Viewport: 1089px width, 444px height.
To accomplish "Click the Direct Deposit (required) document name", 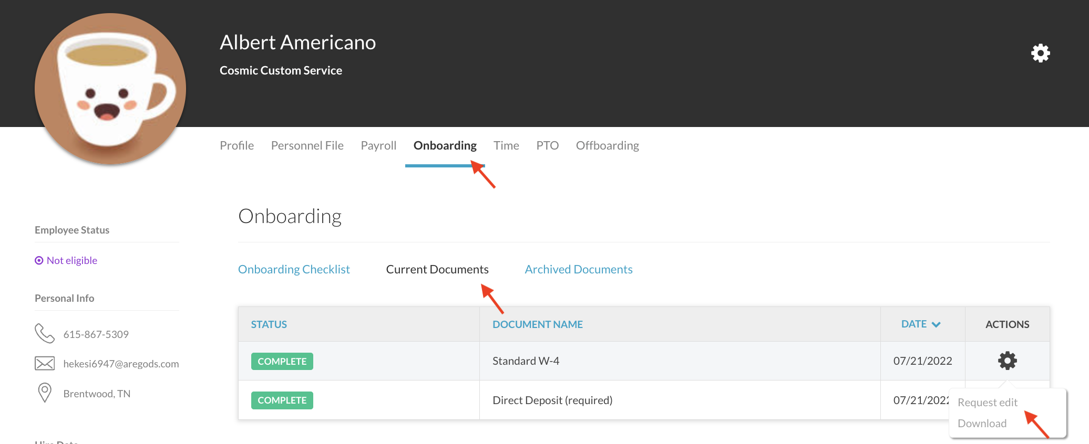I will (x=552, y=400).
